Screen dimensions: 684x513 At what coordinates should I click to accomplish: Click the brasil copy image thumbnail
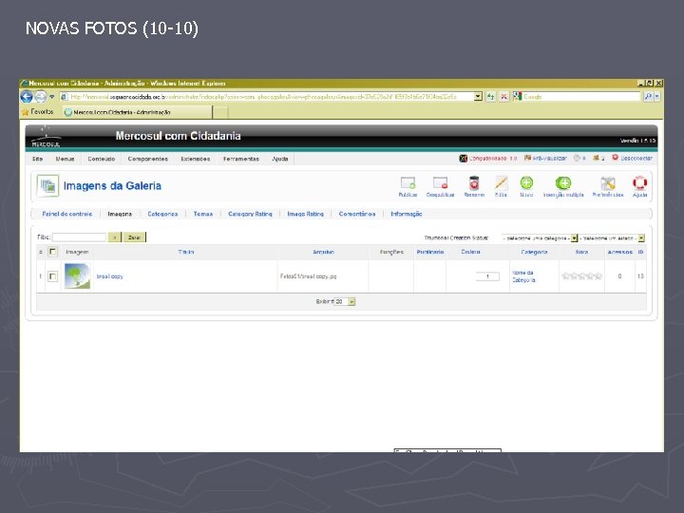point(77,276)
